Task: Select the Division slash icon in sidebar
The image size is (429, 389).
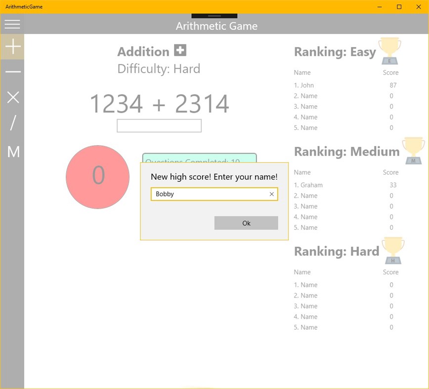Action: coord(13,123)
